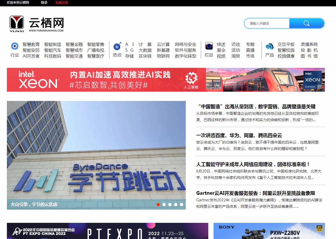The height and width of the screenshot is (239, 336).
Task: Open the 人工智能守护未成年人 headline
Action: pos(253,164)
